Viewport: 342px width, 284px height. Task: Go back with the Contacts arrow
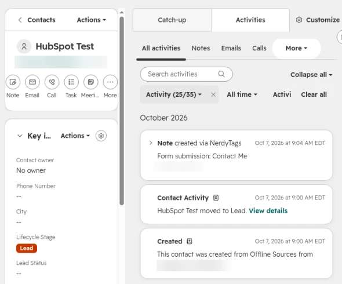(20, 20)
